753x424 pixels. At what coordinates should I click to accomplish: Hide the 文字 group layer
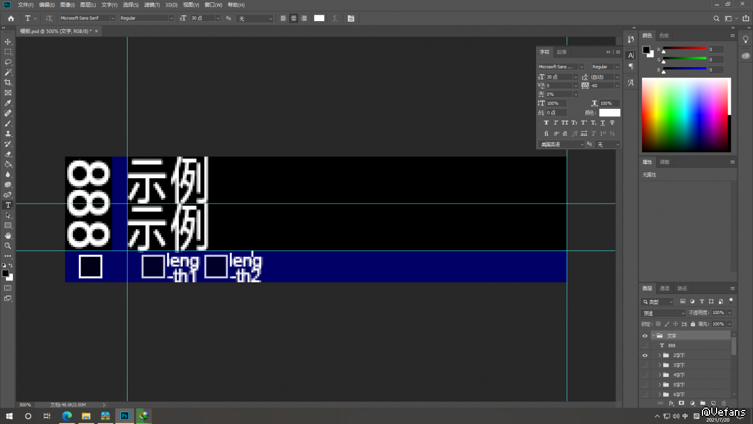point(645,336)
